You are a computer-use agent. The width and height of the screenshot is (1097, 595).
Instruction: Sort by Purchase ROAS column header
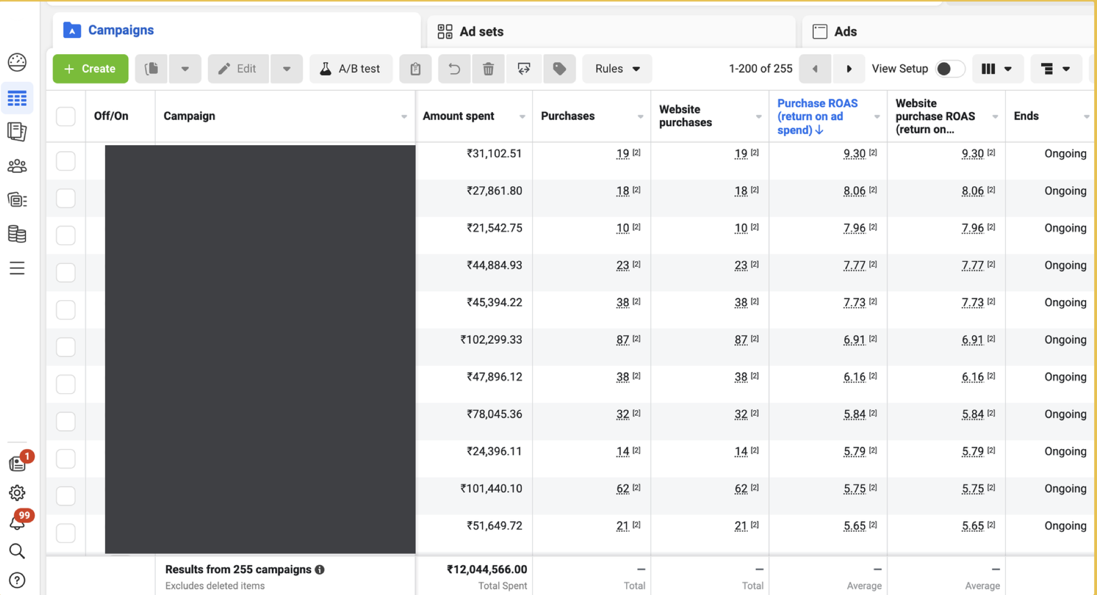click(817, 117)
